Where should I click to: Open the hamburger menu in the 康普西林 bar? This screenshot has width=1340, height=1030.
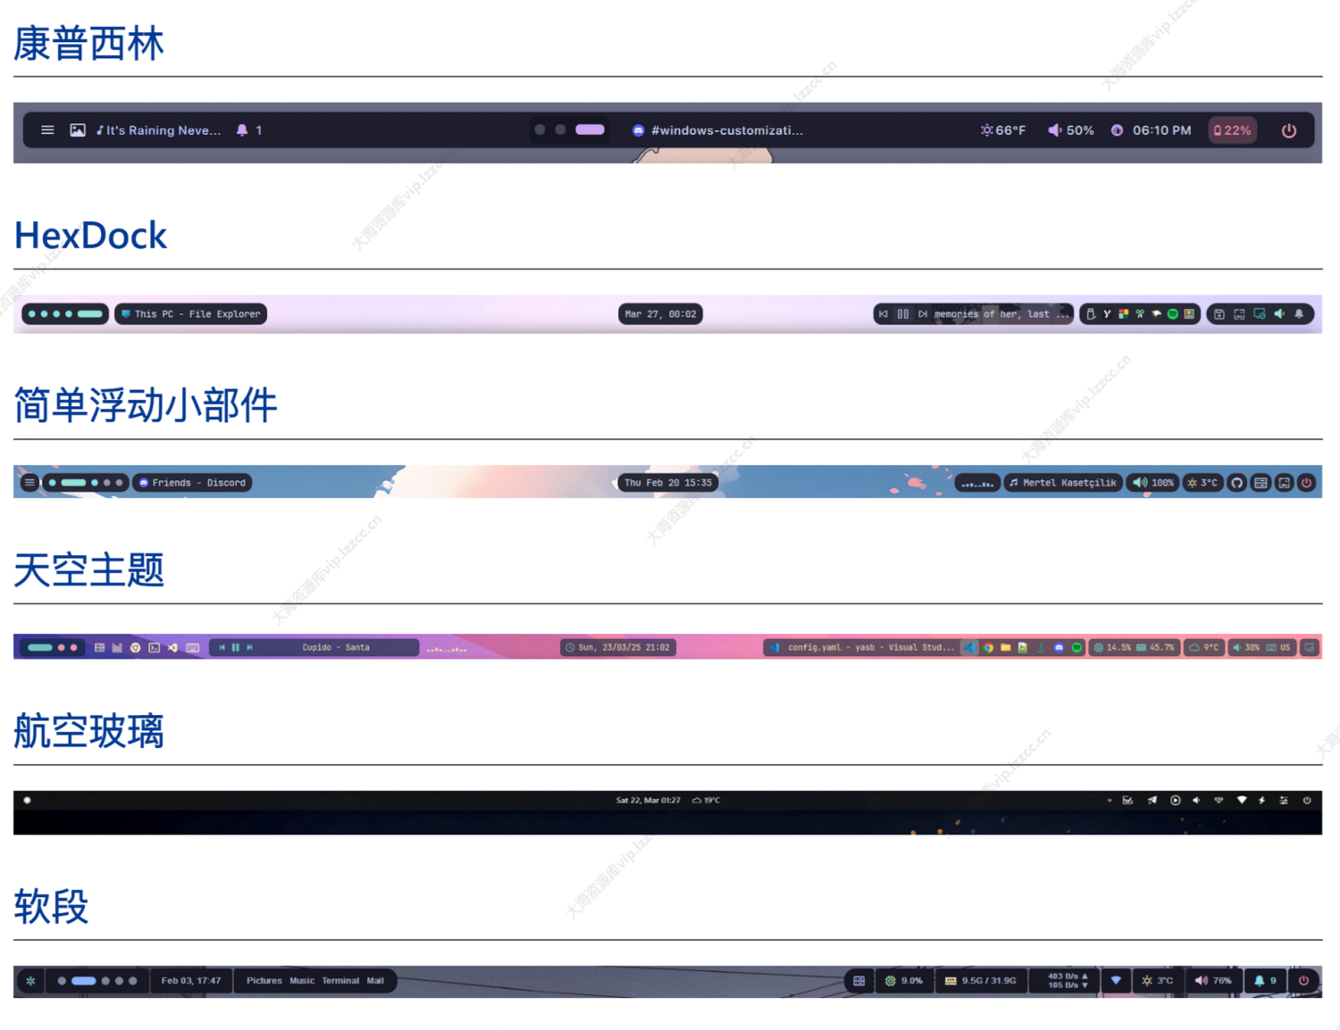click(47, 130)
